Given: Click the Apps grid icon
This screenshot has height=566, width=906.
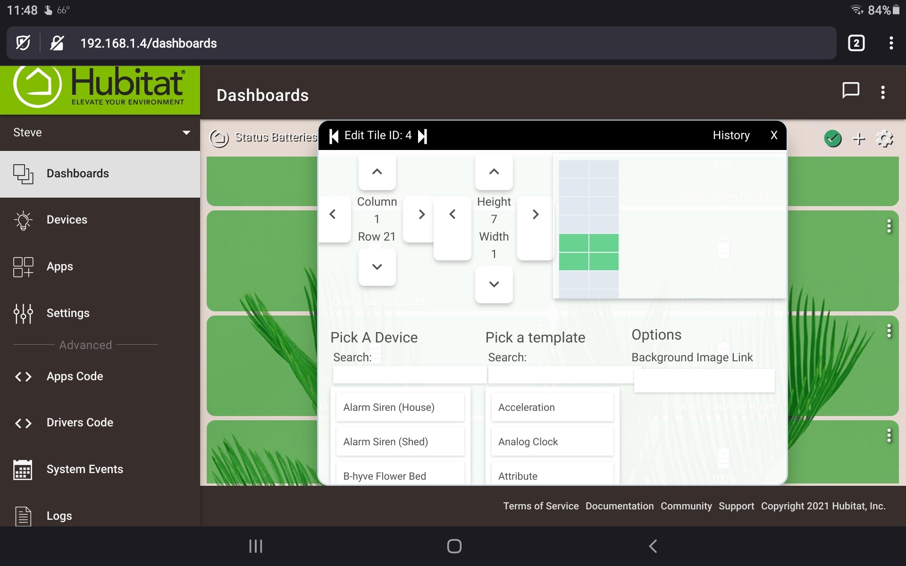Looking at the screenshot, I should (x=23, y=266).
